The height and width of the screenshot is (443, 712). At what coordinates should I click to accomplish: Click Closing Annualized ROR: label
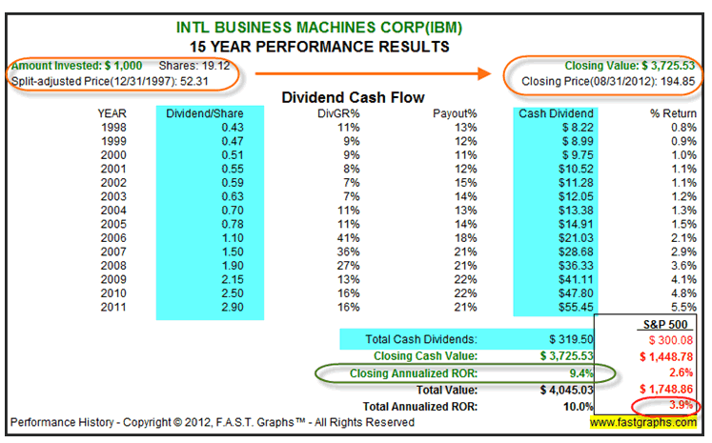coord(414,373)
